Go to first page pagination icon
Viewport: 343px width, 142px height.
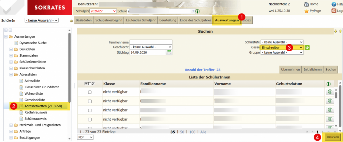pos(308,132)
